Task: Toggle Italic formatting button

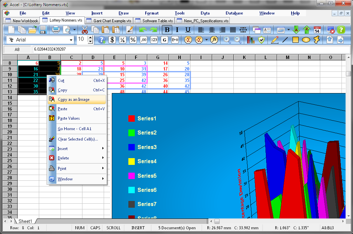Action: (177, 30)
